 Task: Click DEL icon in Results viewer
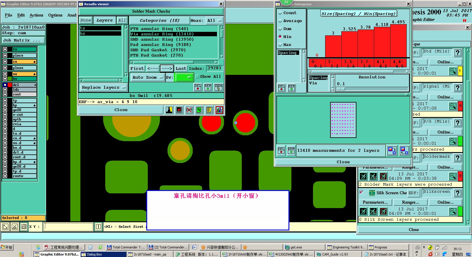pos(197,87)
